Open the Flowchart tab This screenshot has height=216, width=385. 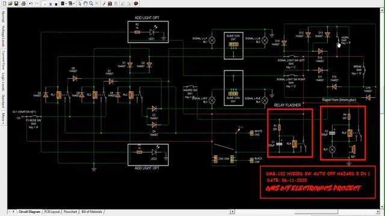tap(70, 212)
